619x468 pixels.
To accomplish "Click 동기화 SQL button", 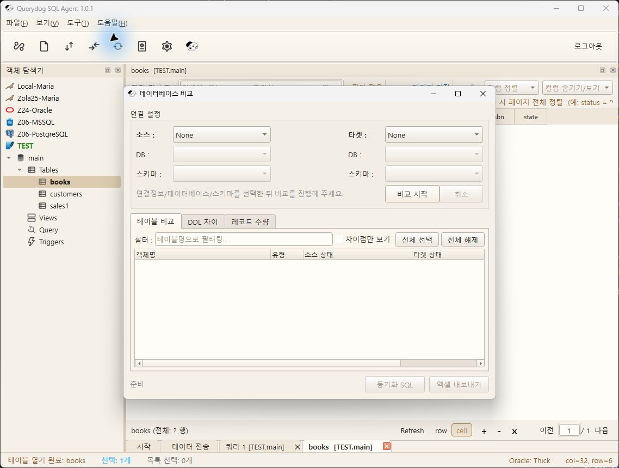I will [395, 384].
